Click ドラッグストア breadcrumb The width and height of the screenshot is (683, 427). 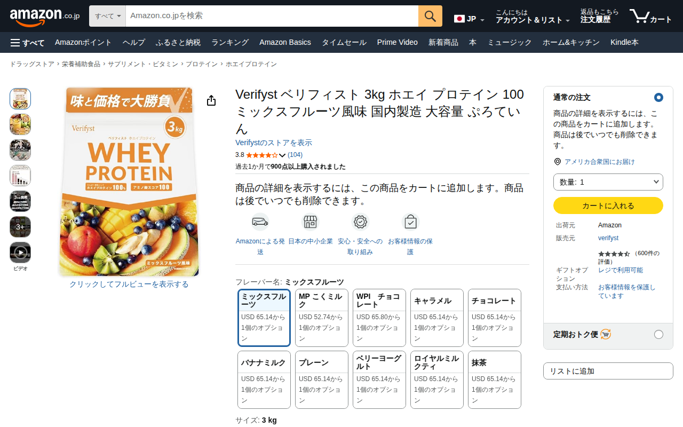coord(32,64)
